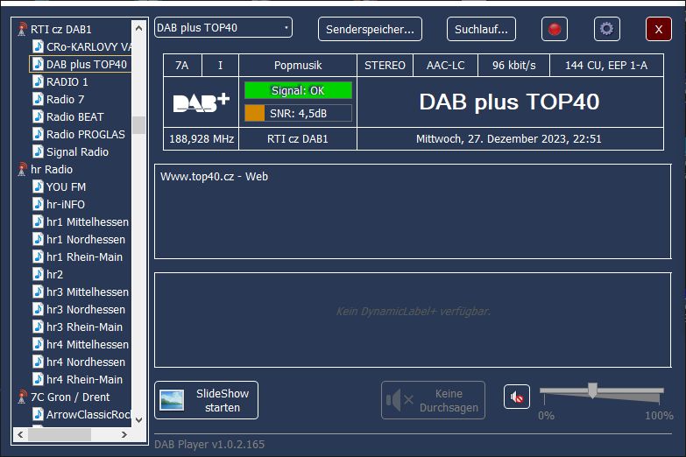
Task: Click the red record button
Action: (554, 29)
